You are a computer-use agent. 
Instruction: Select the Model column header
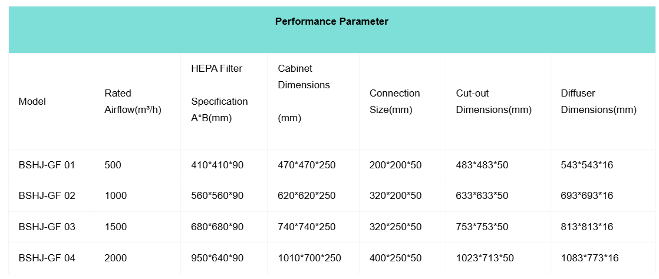[32, 101]
